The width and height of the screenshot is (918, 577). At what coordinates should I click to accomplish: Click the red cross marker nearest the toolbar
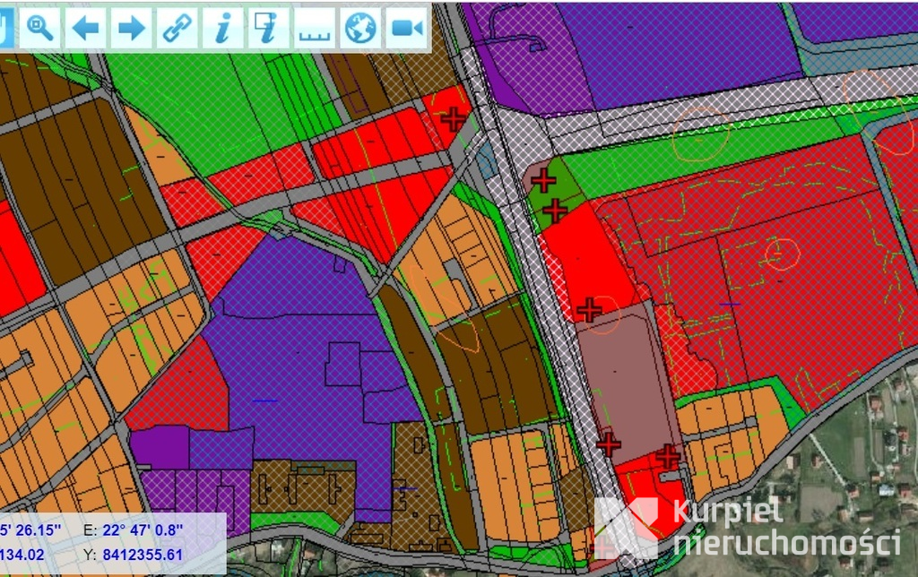coord(453,119)
